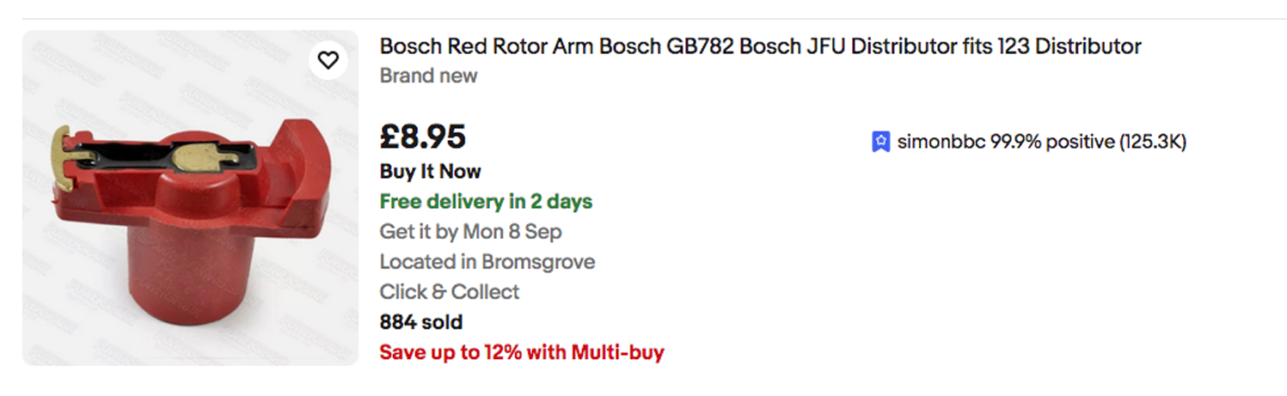The height and width of the screenshot is (396, 1287).
Task: Select the Buy It Now label
Action: [x=431, y=171]
